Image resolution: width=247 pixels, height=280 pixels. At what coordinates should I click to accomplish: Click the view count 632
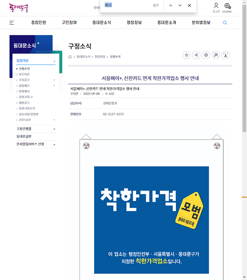point(111,94)
